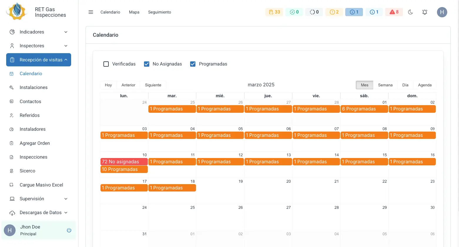Open the Seguimiento top navigation item
459x247 pixels.
point(160,12)
